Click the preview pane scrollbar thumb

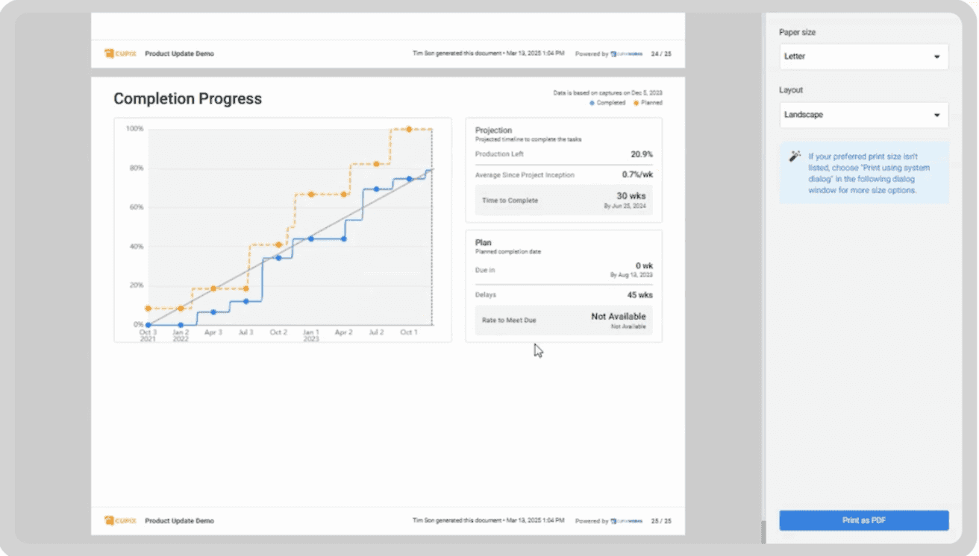762,532
